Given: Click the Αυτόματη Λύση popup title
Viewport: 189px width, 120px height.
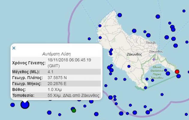Looking at the screenshot, I should (56, 54).
